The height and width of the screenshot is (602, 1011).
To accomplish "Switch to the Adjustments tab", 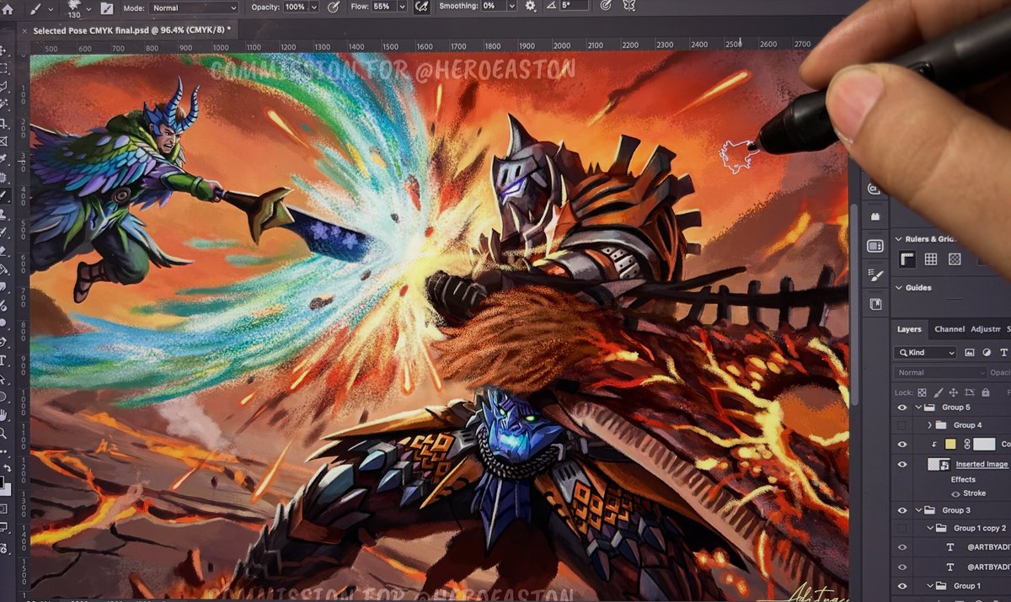I will tap(985, 329).
